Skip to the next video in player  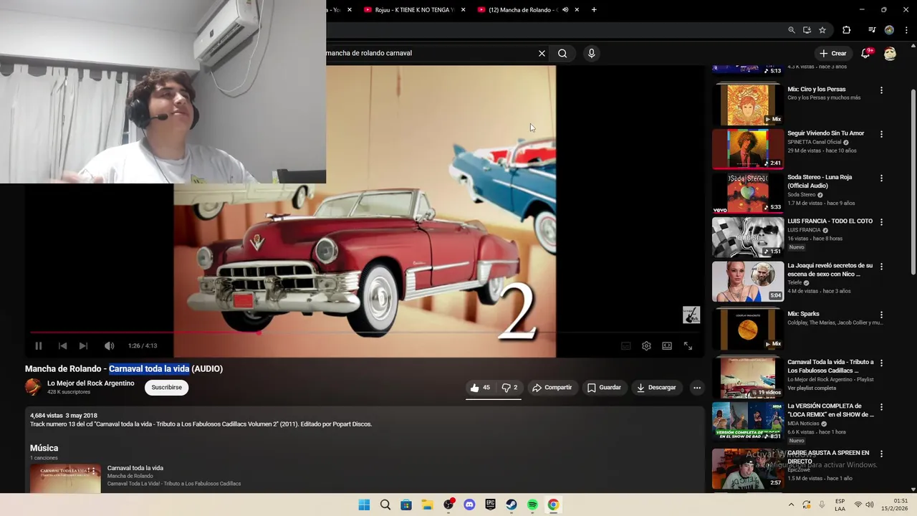83,345
